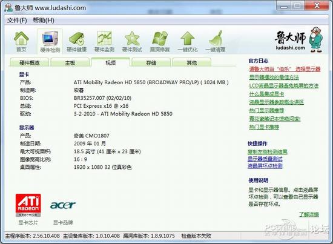The image size is (333, 244).
Task: Click the 16 : 9 aspect ratio value
Action: (81, 159)
